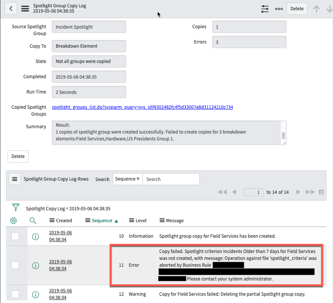Open the Sequence search field dropdown
Viewport: 333px width, 303px height.
[128, 179]
